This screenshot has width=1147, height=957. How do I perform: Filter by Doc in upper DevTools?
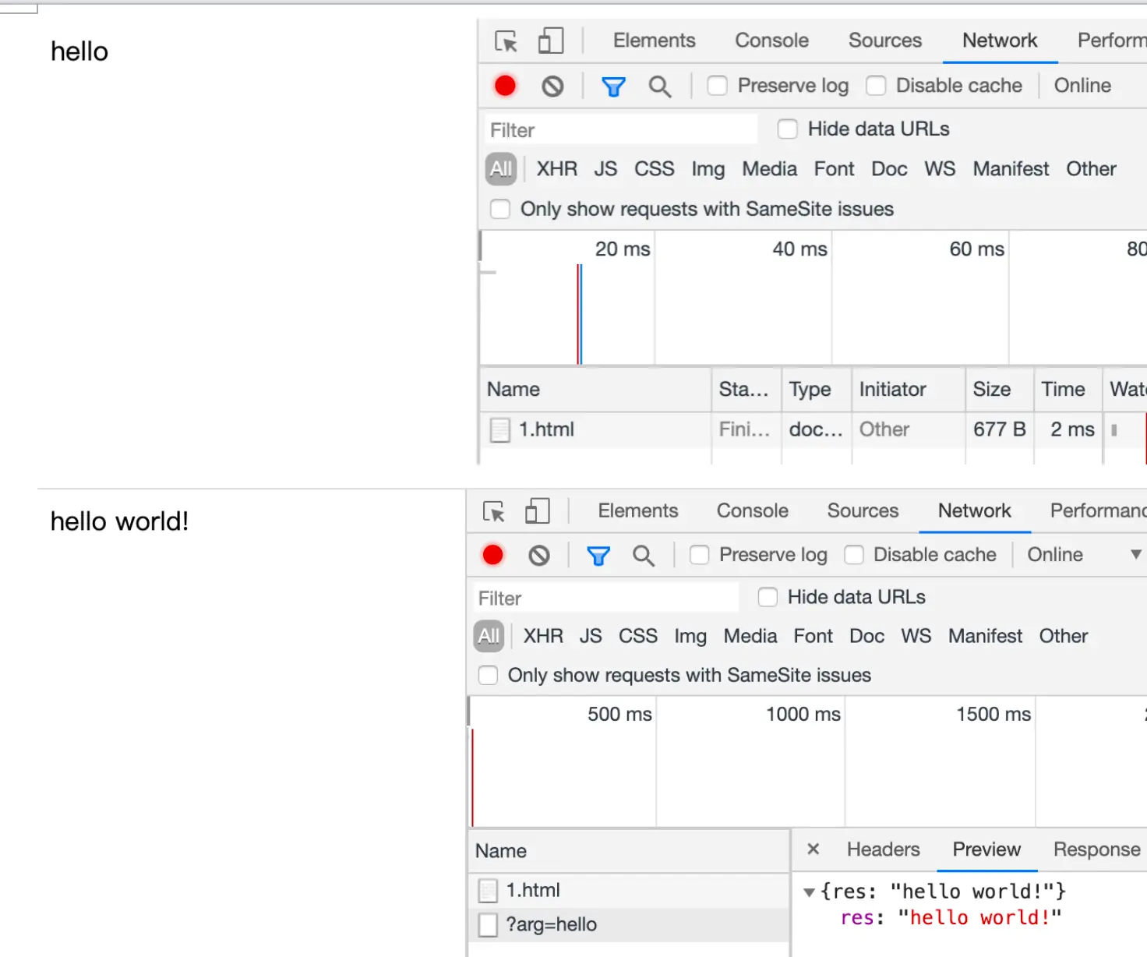(x=889, y=169)
